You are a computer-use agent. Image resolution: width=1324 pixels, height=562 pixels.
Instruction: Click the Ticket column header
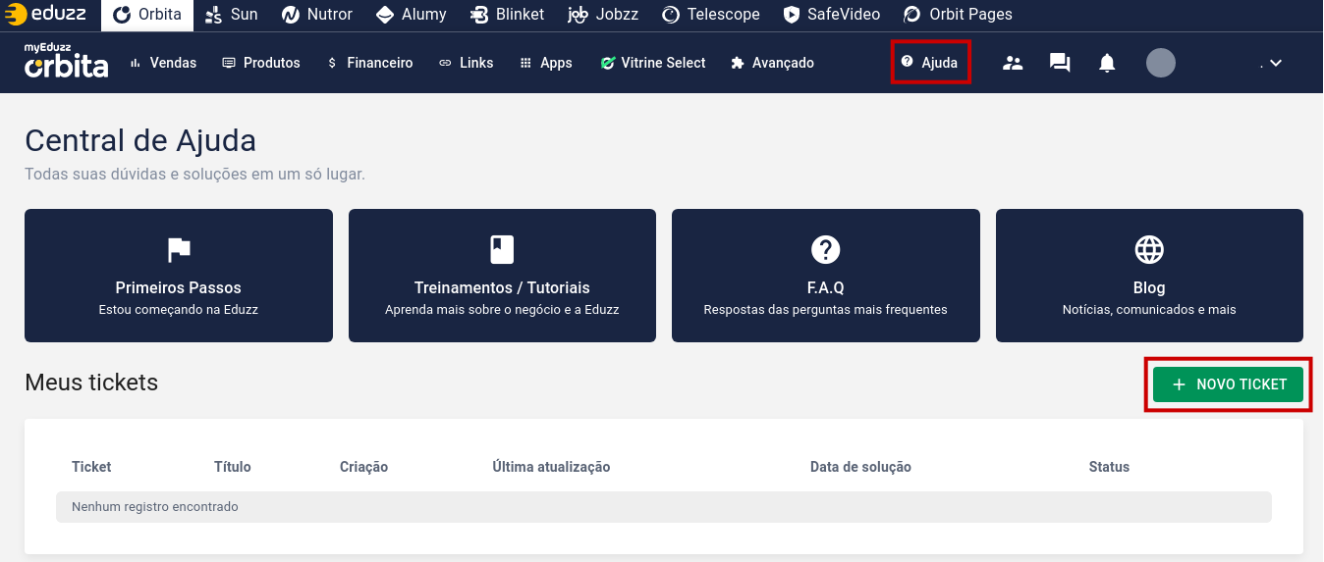pyautogui.click(x=91, y=467)
